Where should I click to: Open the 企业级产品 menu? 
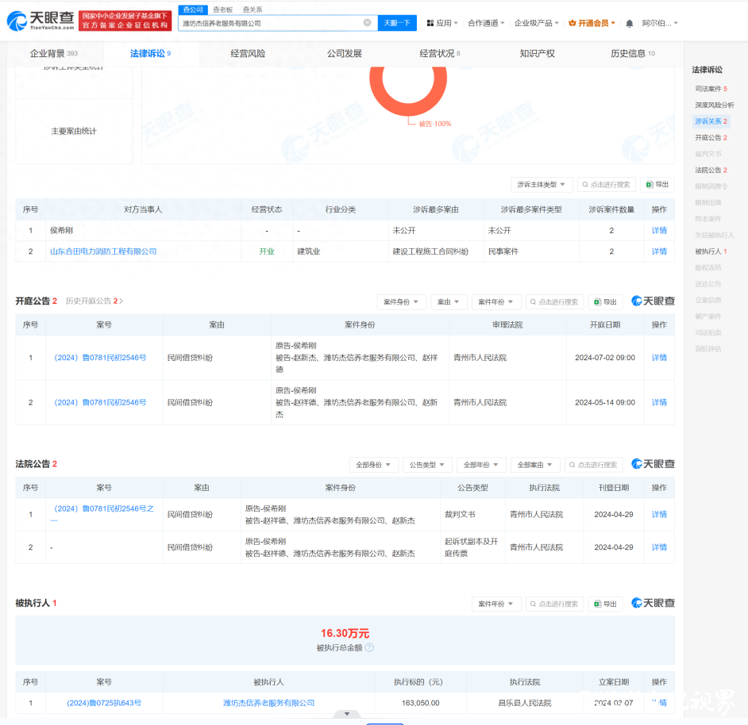coord(536,23)
